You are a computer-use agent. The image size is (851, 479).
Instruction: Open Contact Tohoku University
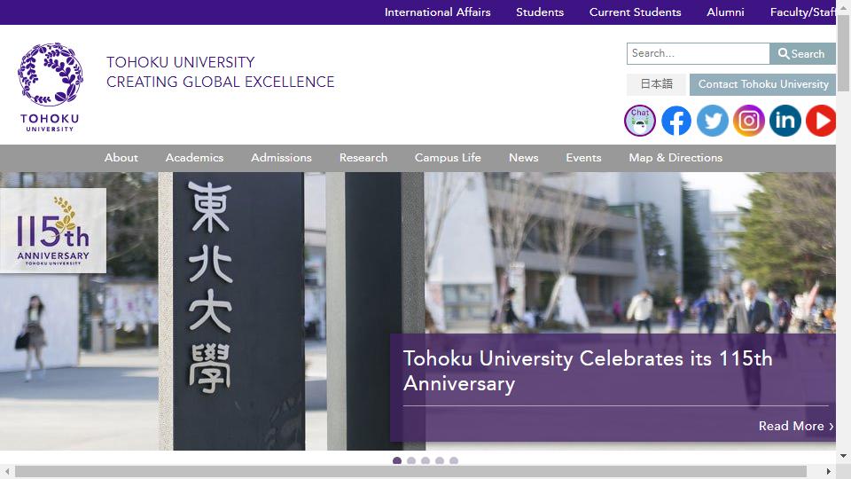762,84
